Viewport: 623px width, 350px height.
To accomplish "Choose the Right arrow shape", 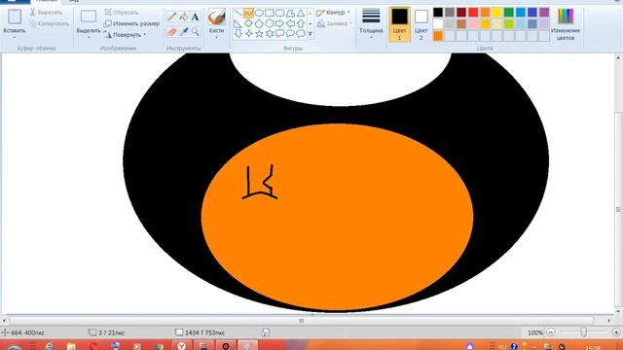I will [279, 23].
